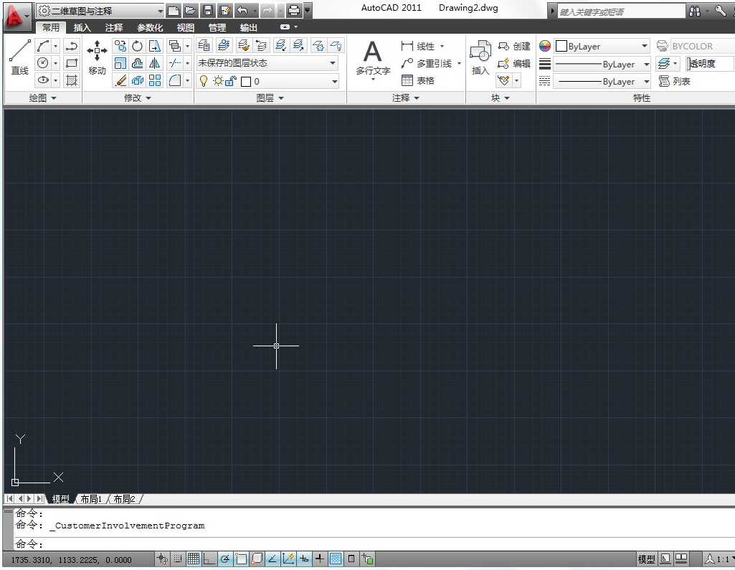This screenshot has width=735, height=570.
Task: Switch to the 插入 (Insert) ribbon tab
Action: click(82, 27)
